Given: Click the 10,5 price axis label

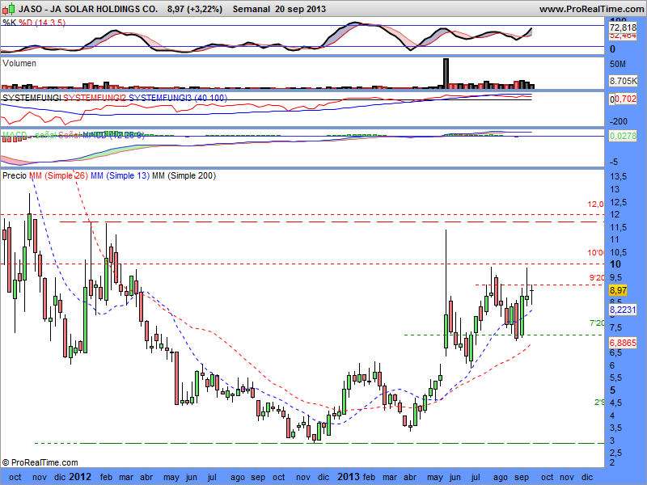Looking at the screenshot, I should 618,252.
